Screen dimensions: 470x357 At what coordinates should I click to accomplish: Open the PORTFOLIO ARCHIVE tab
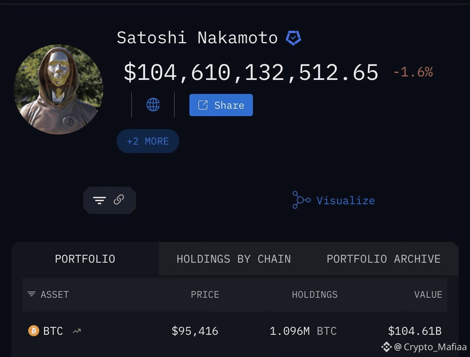coord(383,258)
